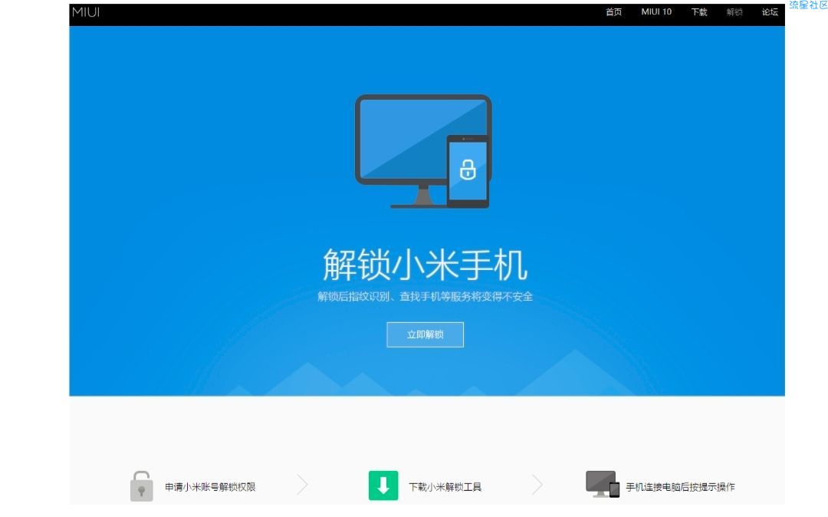Select the 解锁 nav item
The image size is (828, 517).
734,12
